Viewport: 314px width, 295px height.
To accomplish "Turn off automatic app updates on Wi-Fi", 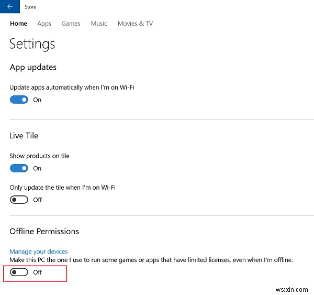I will pos(19,100).
